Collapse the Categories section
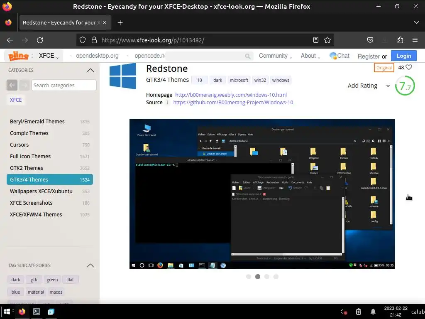Screen dimensions: 425x319 coord(90,70)
